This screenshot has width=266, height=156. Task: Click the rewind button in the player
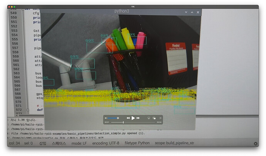click(128, 118)
